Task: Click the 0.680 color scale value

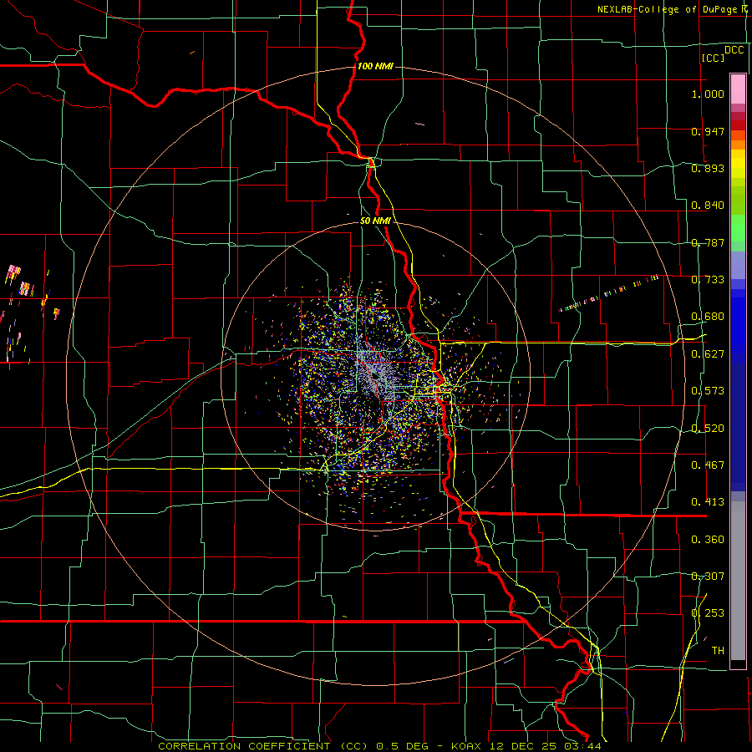Action: pos(708,317)
